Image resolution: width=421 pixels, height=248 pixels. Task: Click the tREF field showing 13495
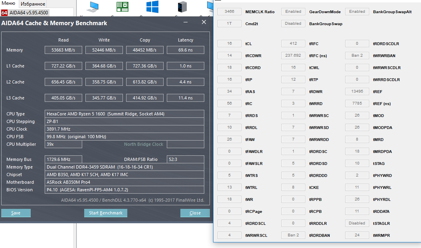(x=357, y=91)
